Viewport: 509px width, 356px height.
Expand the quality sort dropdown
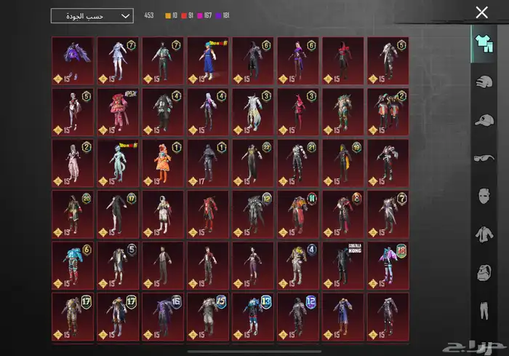pyautogui.click(x=92, y=15)
